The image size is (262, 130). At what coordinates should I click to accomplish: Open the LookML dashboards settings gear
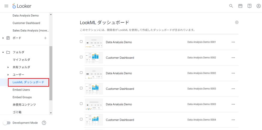tap(237, 22)
